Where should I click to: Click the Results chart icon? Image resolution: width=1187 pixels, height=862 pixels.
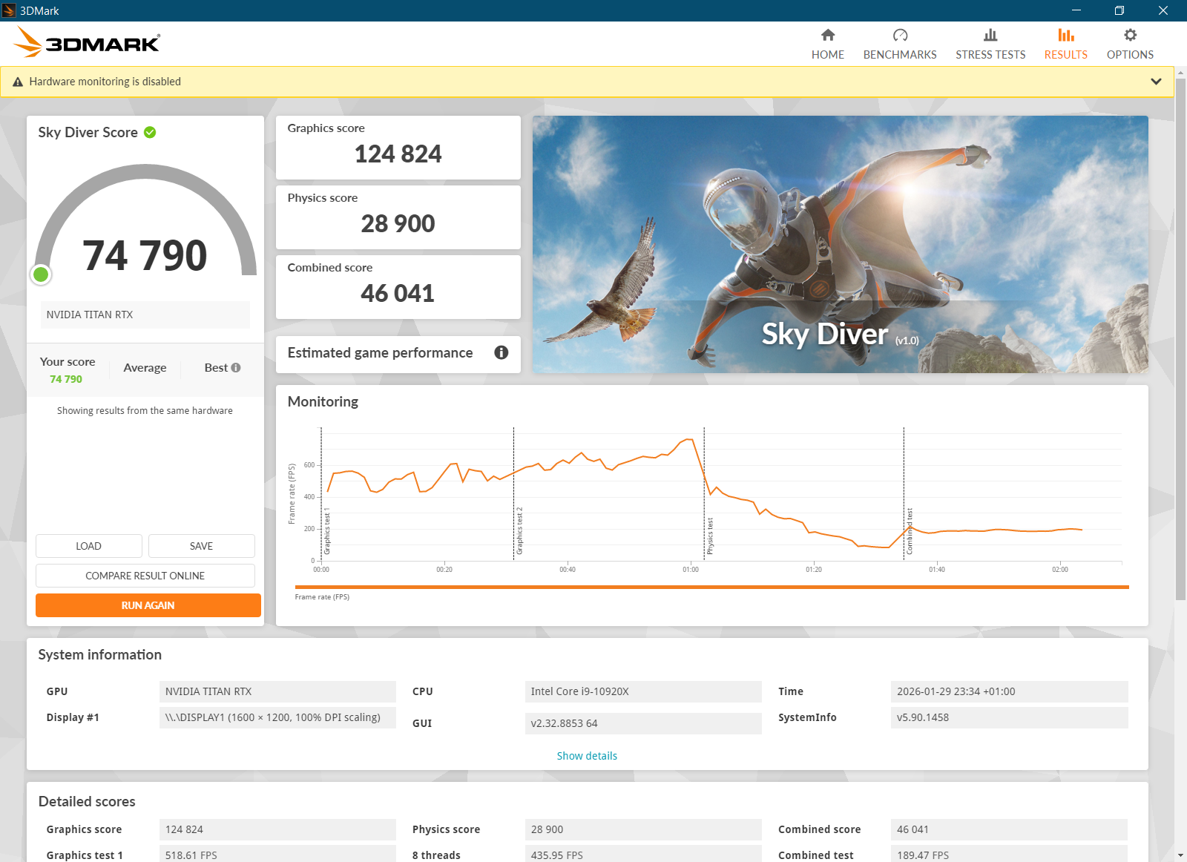[x=1066, y=35]
